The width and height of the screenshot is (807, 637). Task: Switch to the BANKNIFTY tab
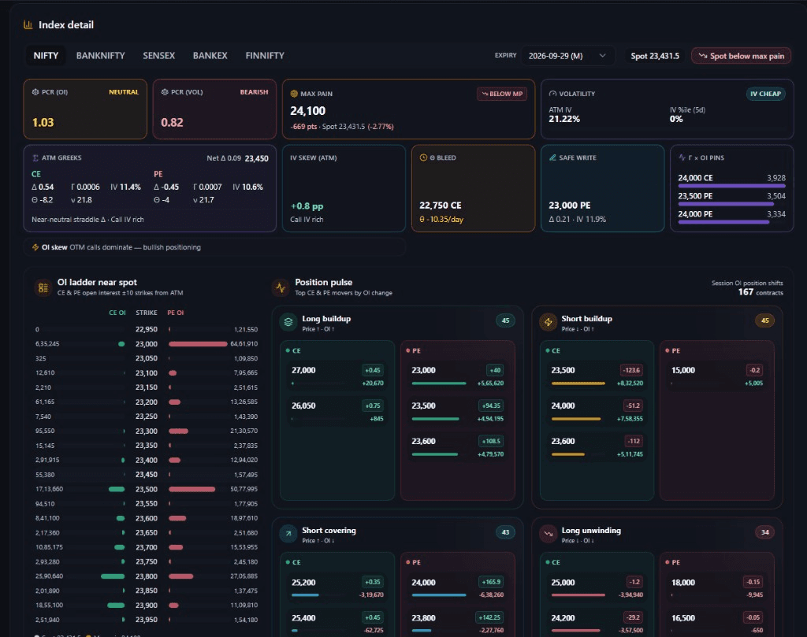coord(100,56)
